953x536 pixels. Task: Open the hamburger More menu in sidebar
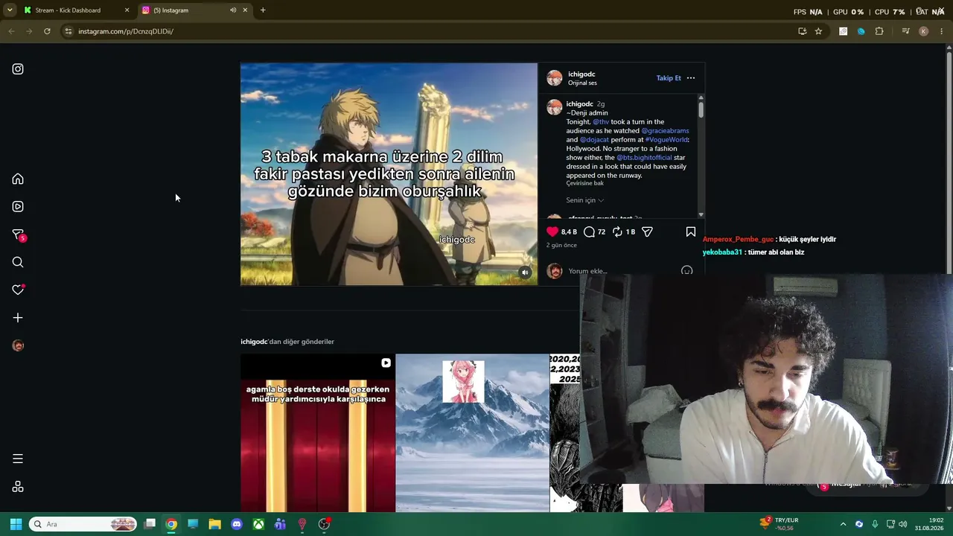pos(18,459)
